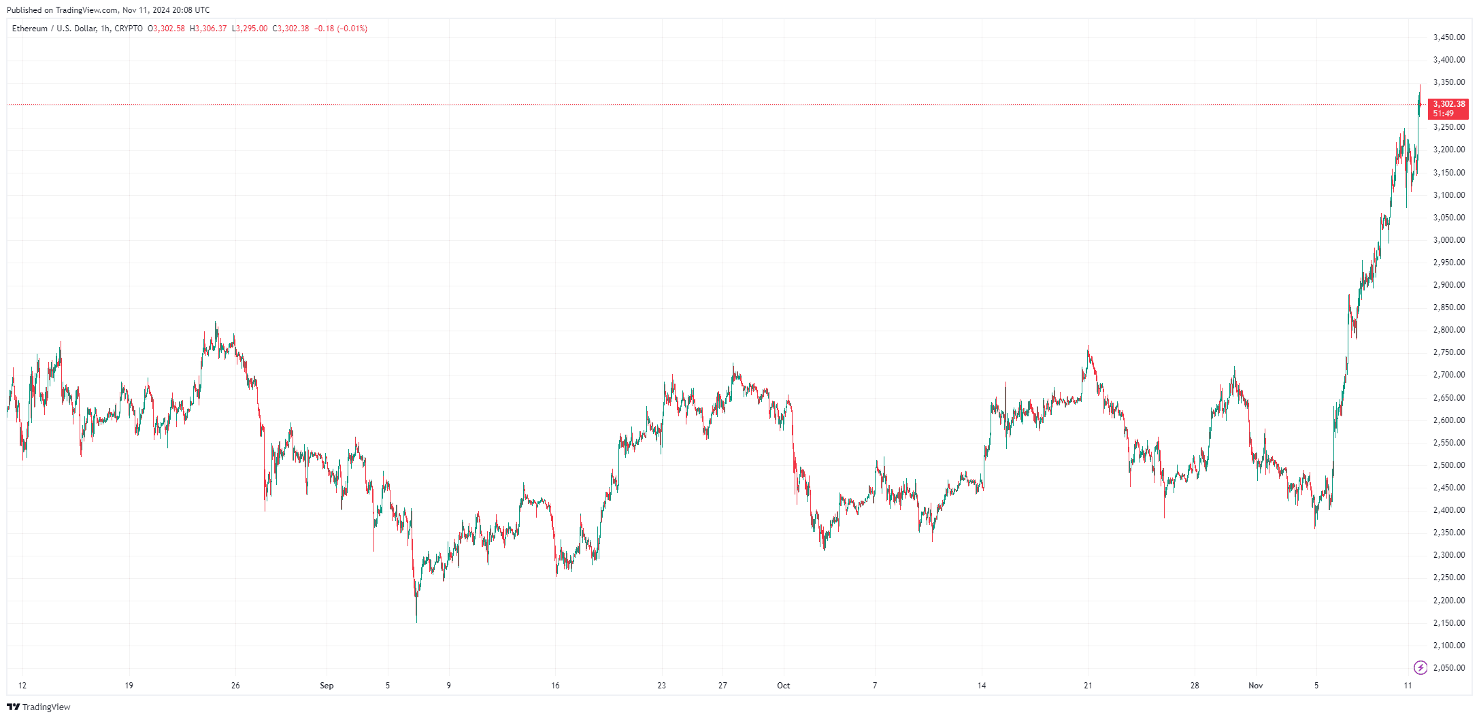The width and height of the screenshot is (1479, 719).
Task: Click the 21 date label on time axis
Action: point(1088,686)
